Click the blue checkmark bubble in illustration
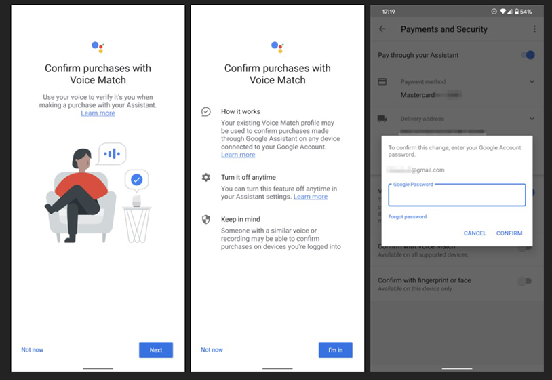The height and width of the screenshot is (380, 552). click(x=136, y=180)
